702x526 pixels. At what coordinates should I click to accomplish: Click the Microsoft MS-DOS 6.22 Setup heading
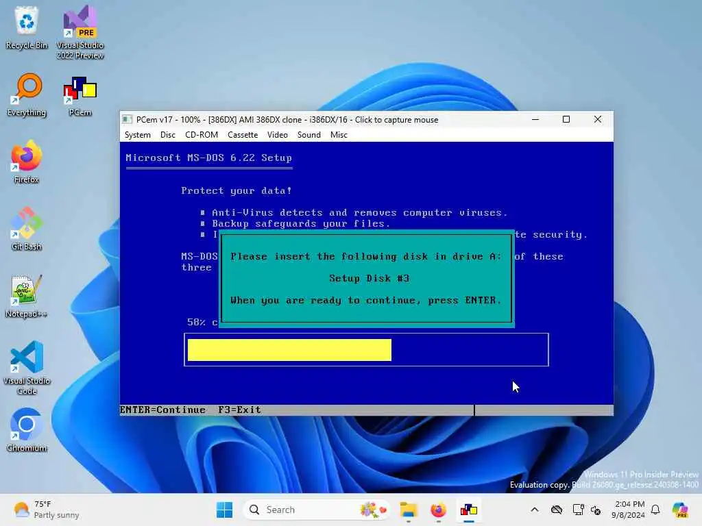(208, 158)
